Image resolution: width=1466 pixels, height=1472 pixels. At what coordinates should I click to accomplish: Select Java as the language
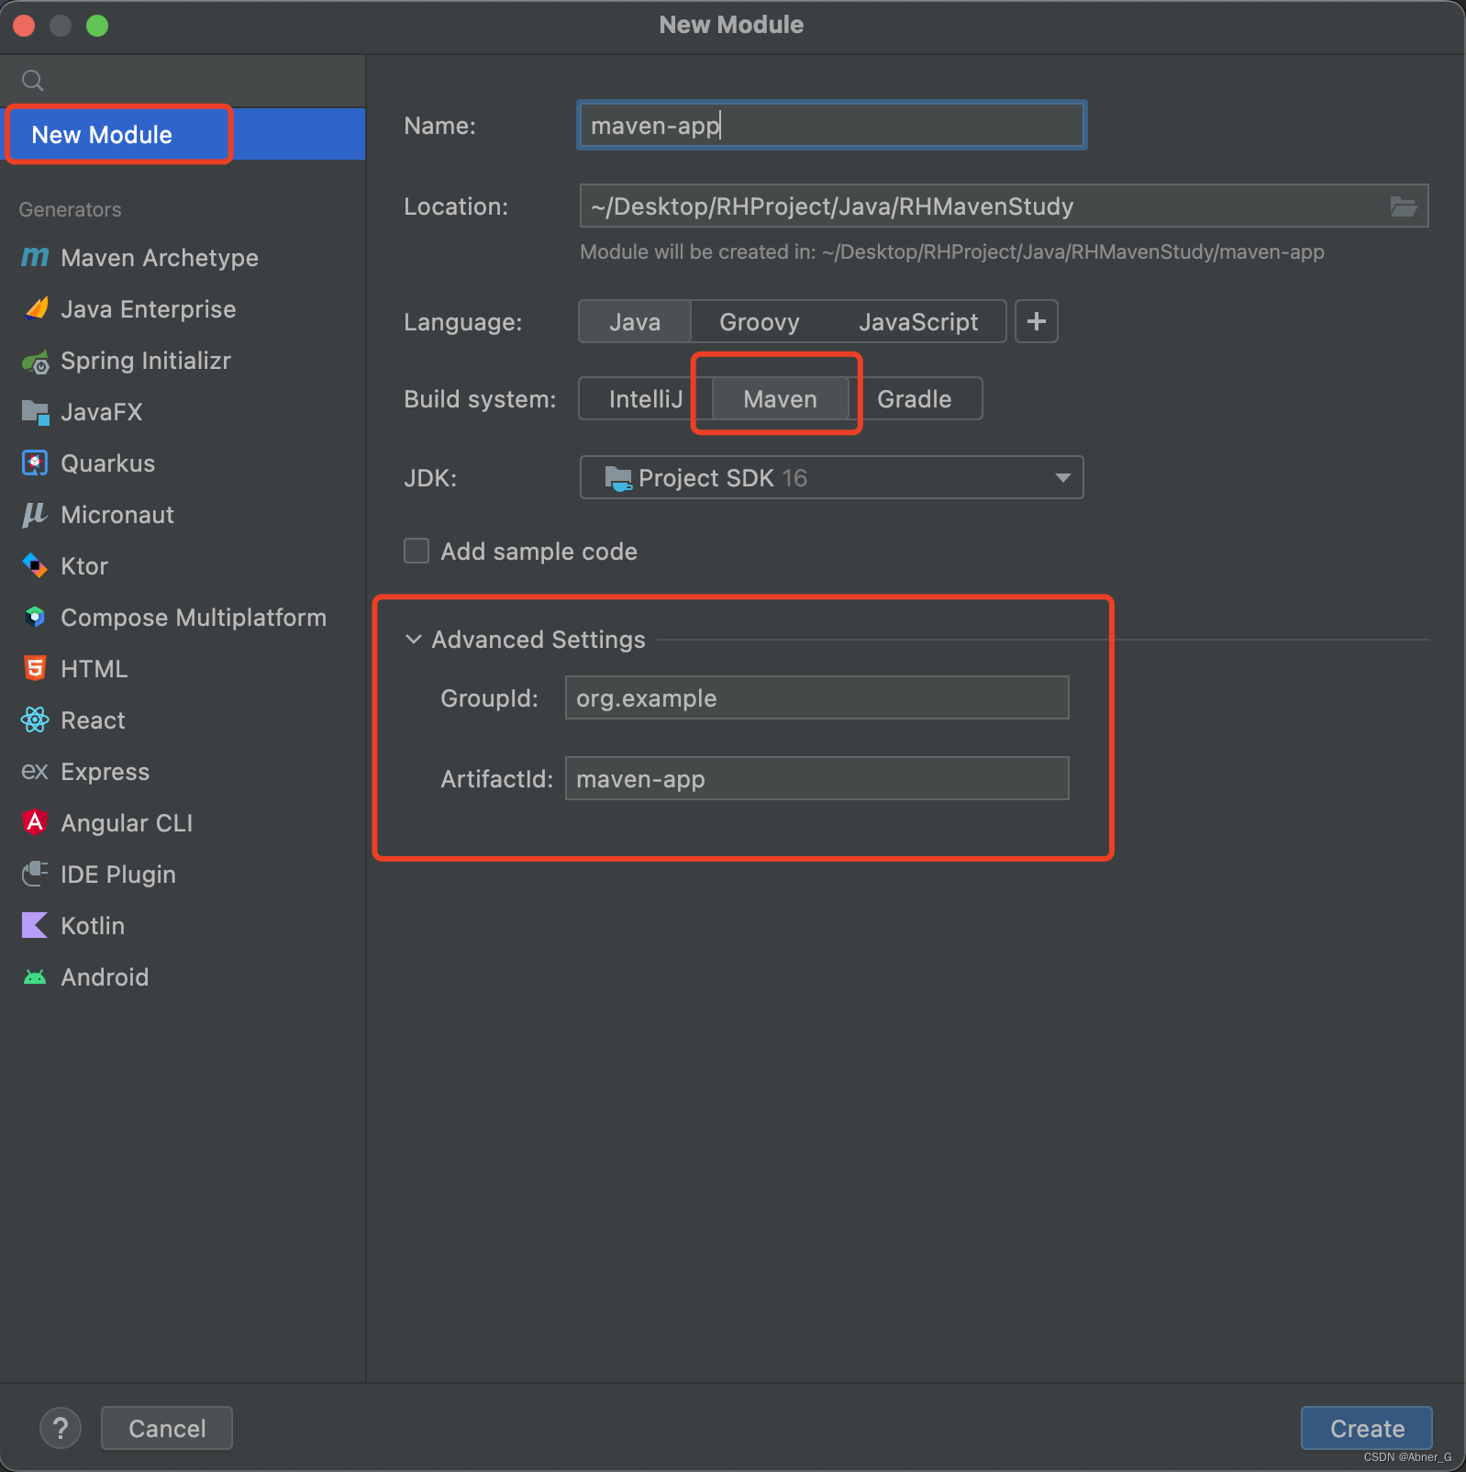point(635,322)
